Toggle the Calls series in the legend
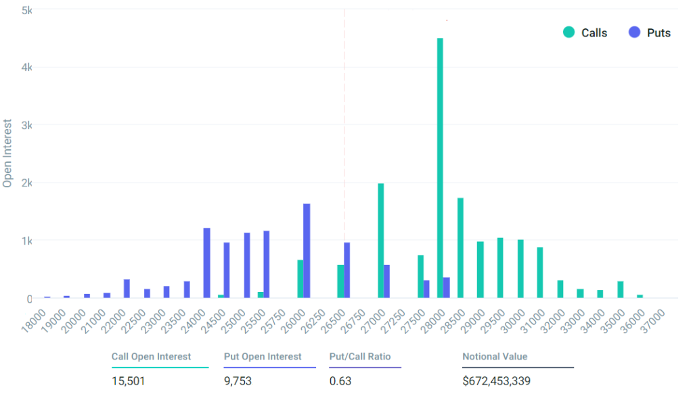 (594, 32)
